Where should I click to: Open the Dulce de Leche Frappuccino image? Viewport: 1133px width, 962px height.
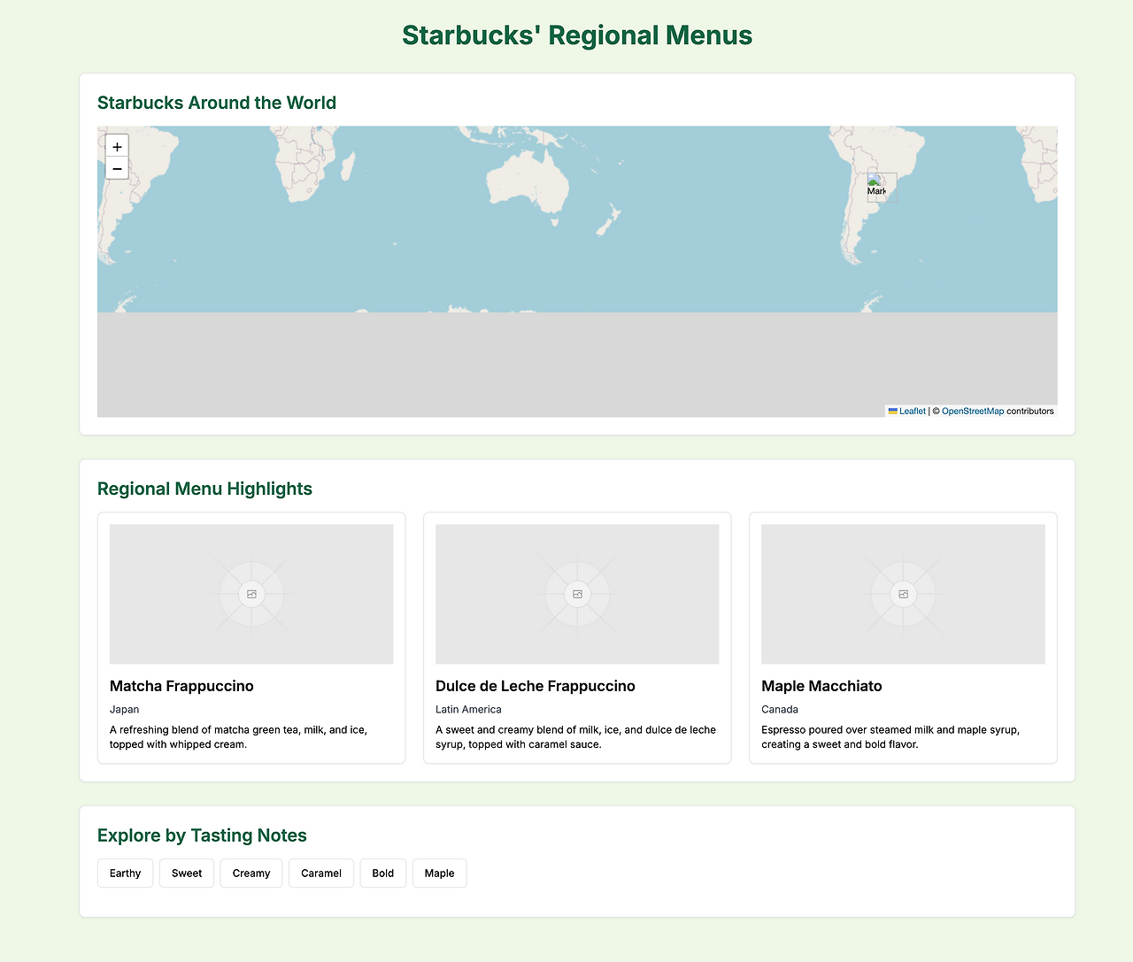(577, 594)
